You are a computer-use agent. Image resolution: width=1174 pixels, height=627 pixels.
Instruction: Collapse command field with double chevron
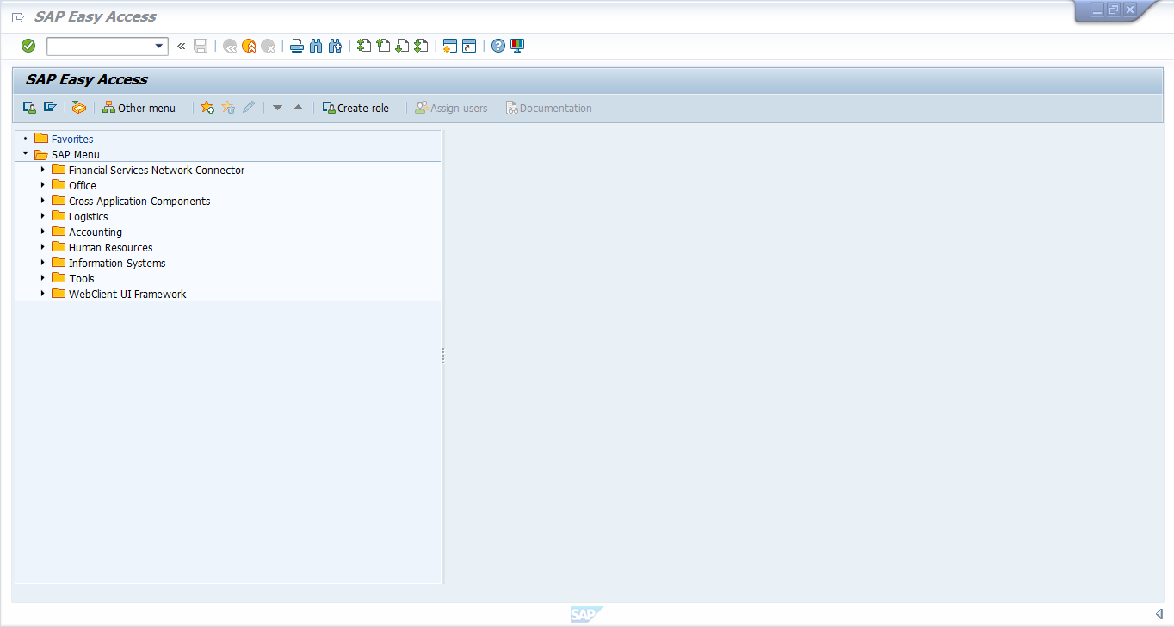tap(181, 46)
